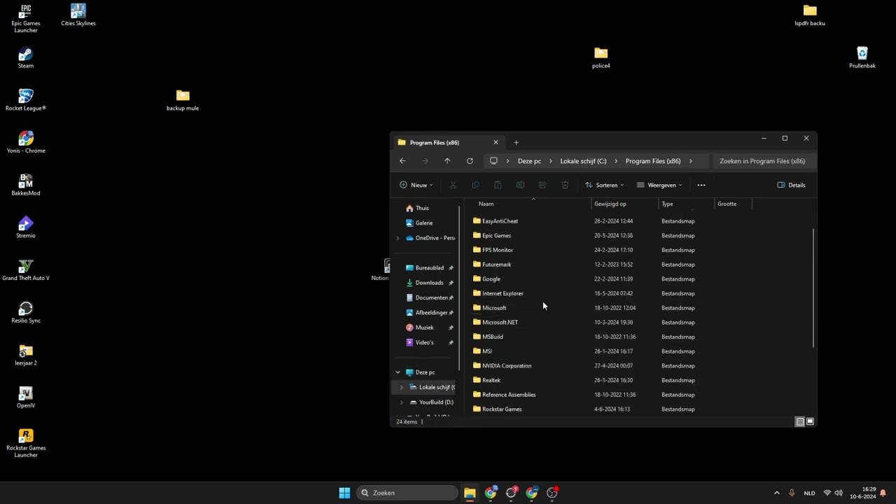Open the Steam desktop shortcut
This screenshot has height=504, width=896.
click(26, 58)
